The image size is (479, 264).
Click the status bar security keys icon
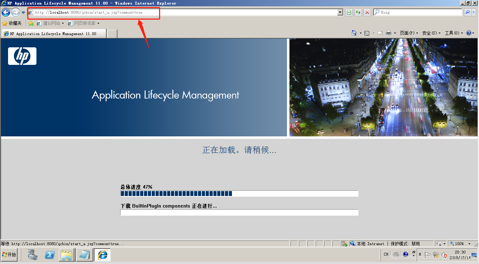(x=344, y=244)
